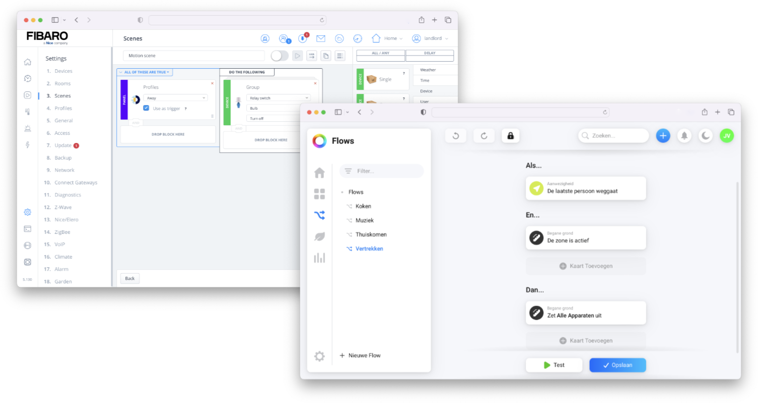The image size is (758, 403).
Task: Open the Relay switch dropdown
Action: [x=278, y=98]
